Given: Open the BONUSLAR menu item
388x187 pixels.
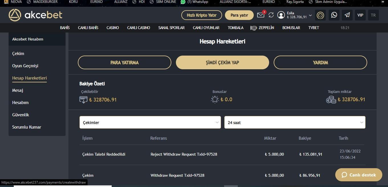Looking at the screenshot, I should pyautogui.click(x=291, y=28).
